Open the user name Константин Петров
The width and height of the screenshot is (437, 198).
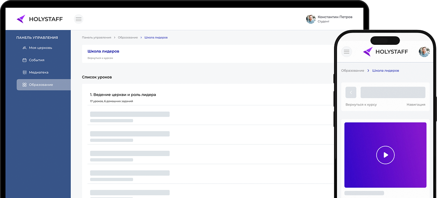(335, 17)
